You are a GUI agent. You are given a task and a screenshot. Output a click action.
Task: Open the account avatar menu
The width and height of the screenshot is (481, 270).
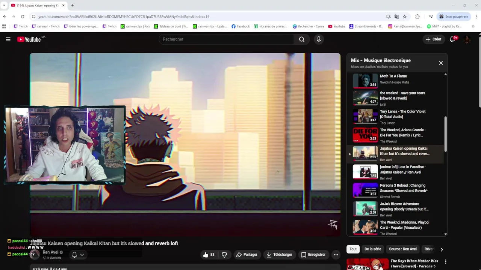coord(467,39)
